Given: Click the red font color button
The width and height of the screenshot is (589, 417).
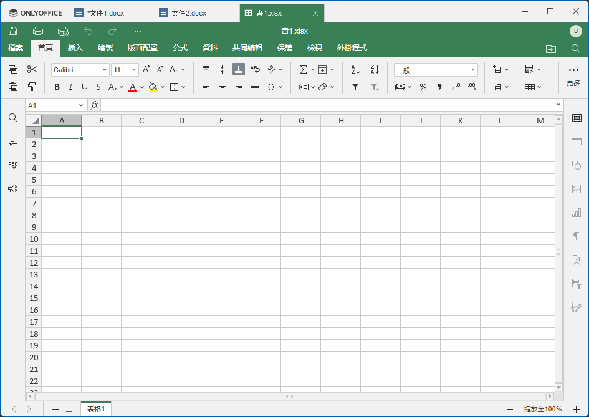Looking at the screenshot, I should [x=132, y=87].
